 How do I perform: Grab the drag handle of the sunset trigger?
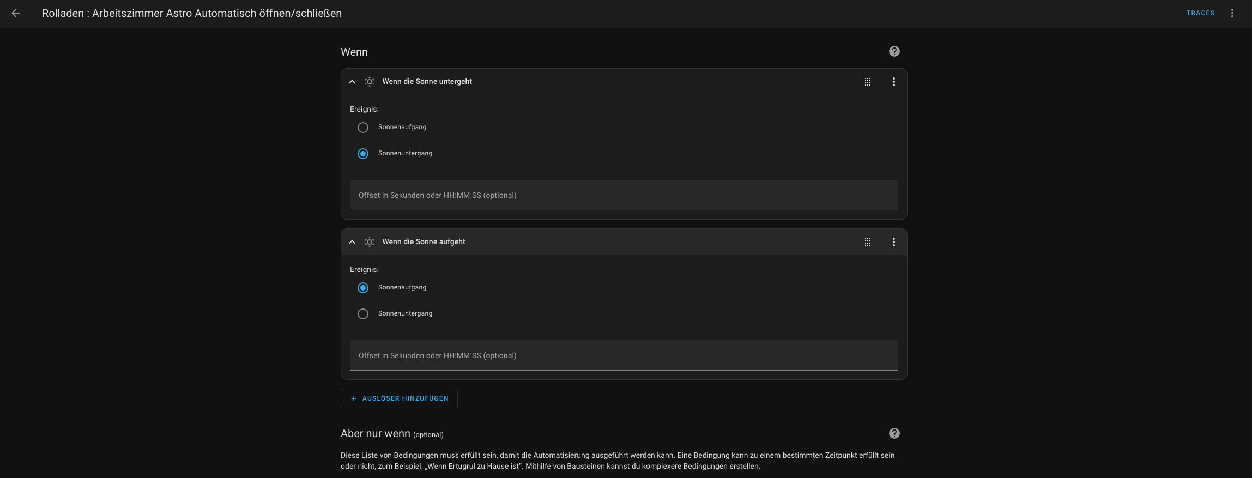click(867, 82)
